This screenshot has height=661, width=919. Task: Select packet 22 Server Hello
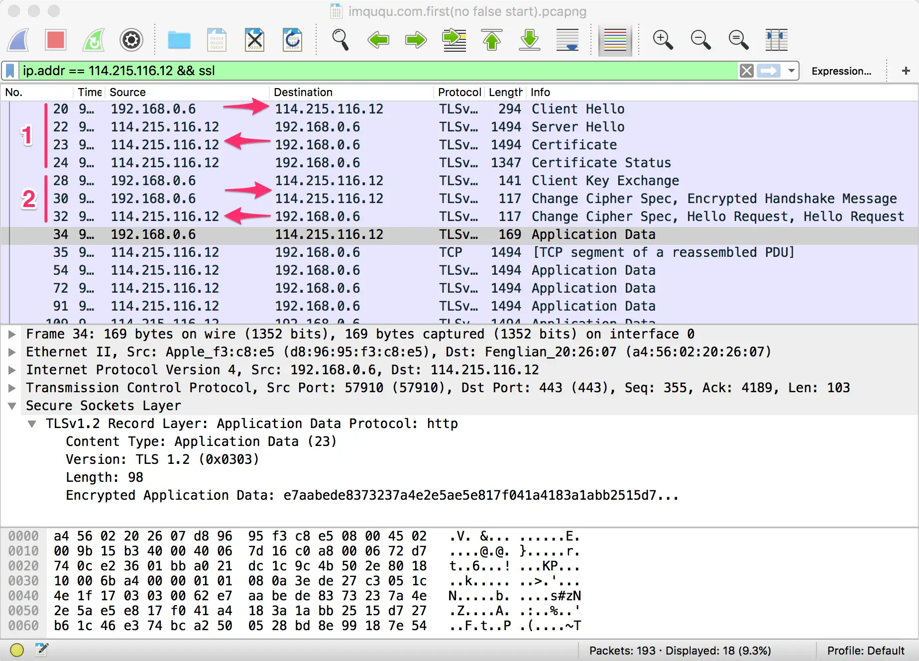coord(459,127)
